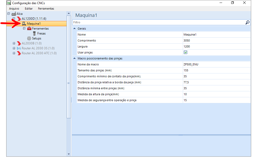Click the search magnifier in Filtro
This screenshot has width=254, height=158.
pyautogui.click(x=247, y=22)
